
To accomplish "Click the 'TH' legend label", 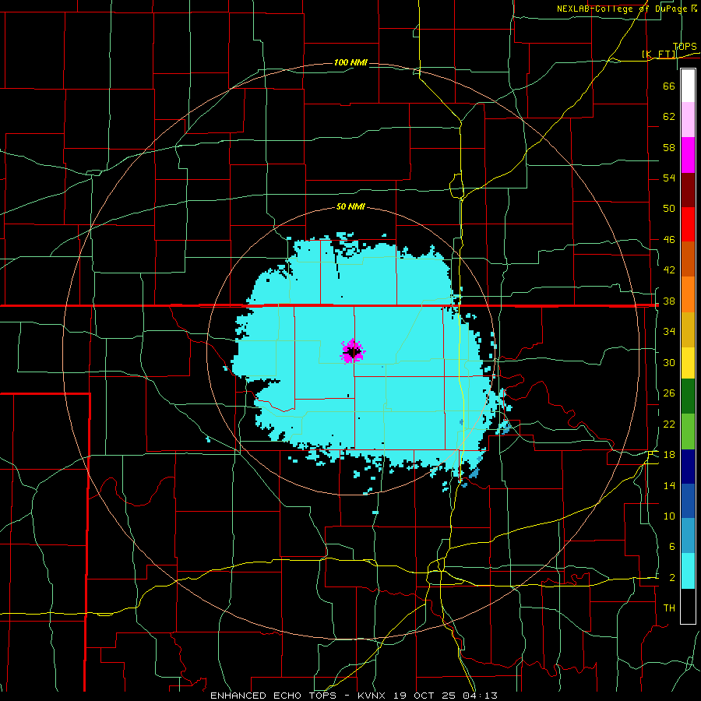I will tap(669, 608).
